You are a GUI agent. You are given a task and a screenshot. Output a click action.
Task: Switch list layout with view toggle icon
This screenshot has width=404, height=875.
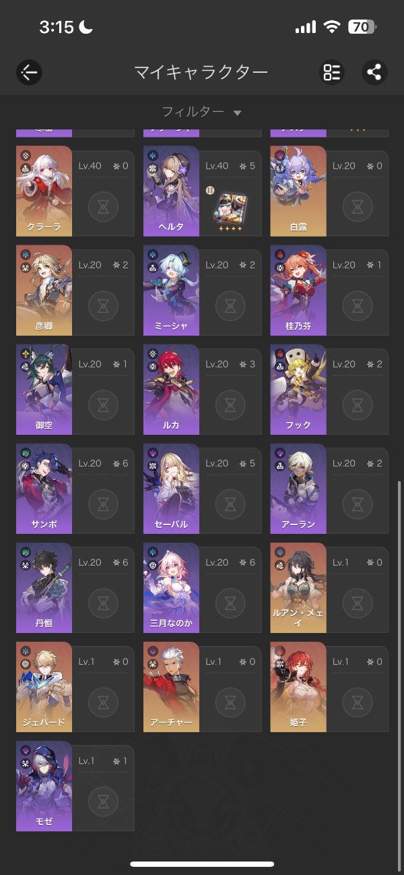point(331,72)
